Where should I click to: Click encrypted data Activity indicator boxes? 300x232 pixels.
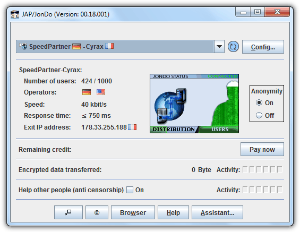pos(262,169)
